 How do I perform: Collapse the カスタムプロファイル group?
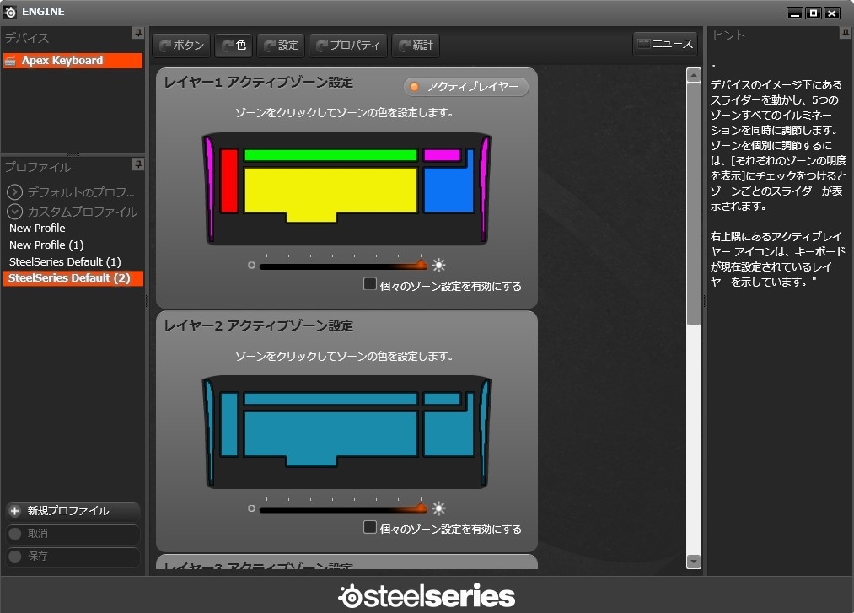[14, 212]
